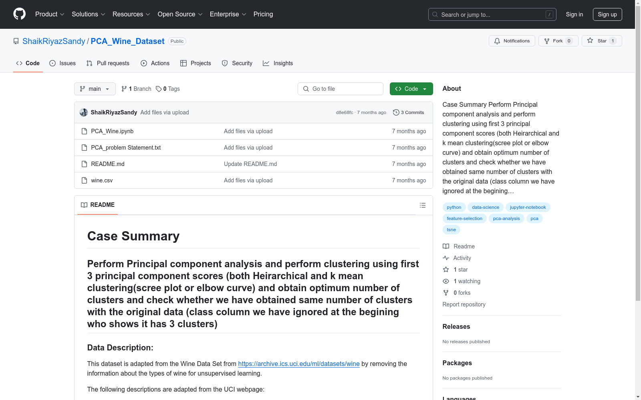Expand the Solutions dropdown
The height and width of the screenshot is (400, 641).
89,14
